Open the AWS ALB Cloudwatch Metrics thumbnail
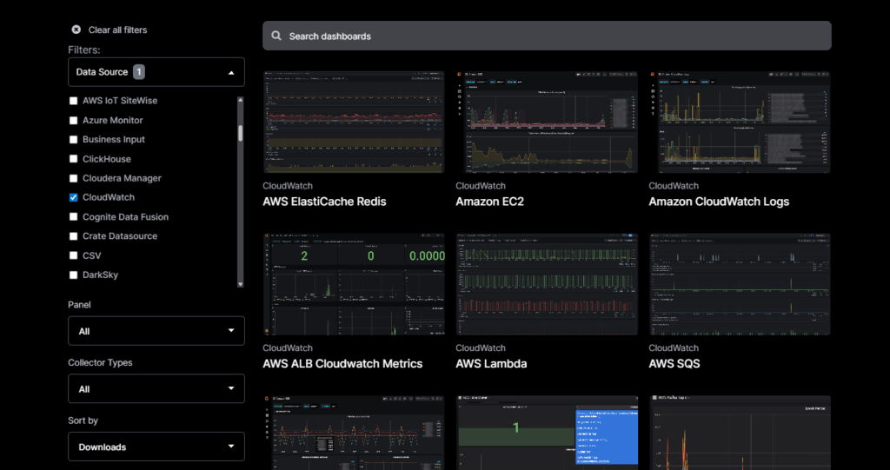 click(354, 284)
